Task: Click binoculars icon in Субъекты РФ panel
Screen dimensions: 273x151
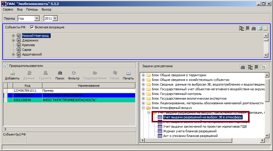Action: pos(254,28)
